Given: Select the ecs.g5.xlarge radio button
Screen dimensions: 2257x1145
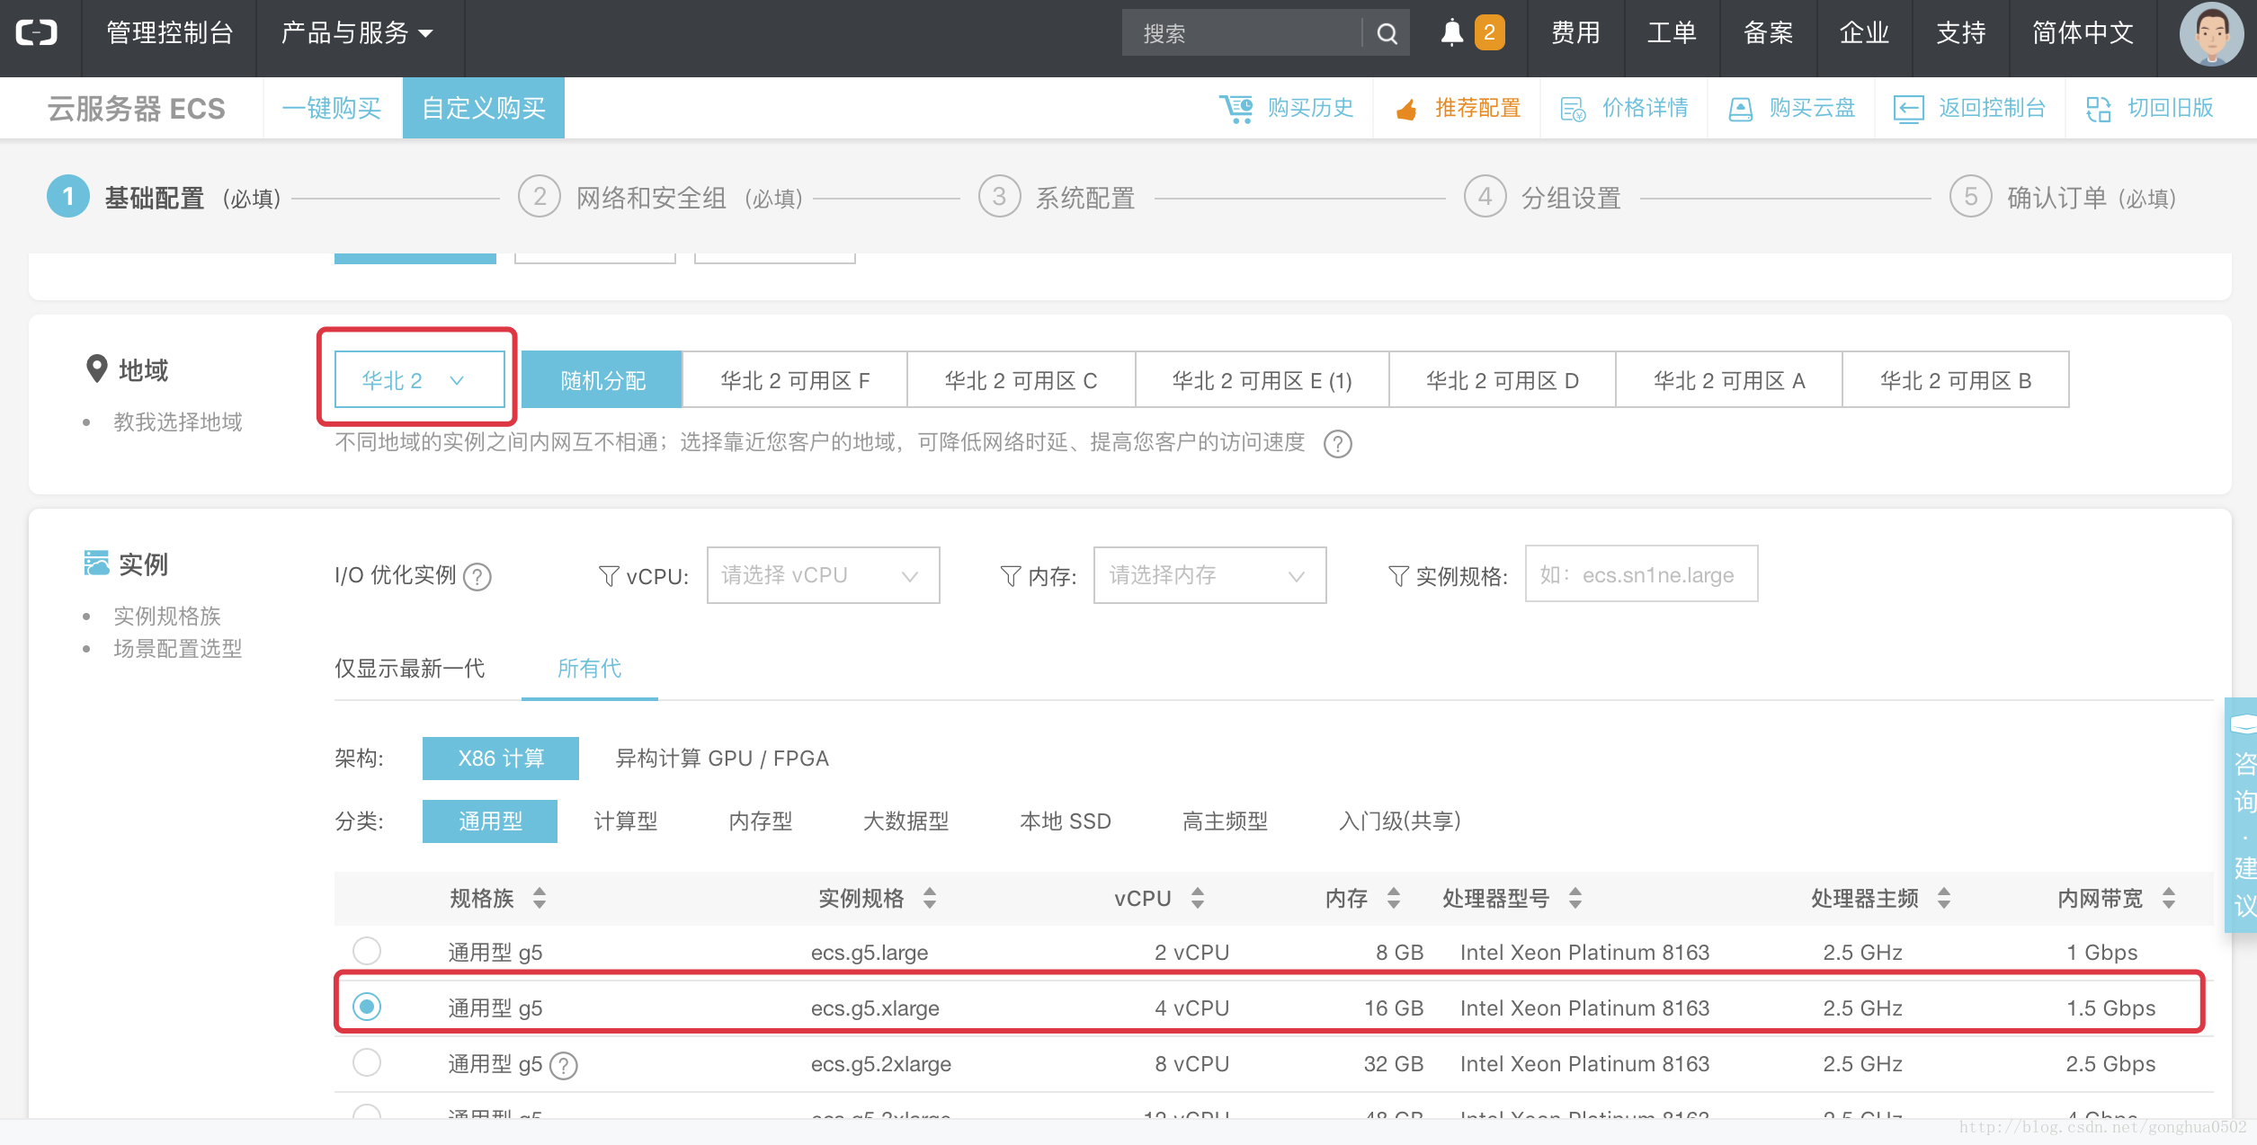Looking at the screenshot, I should (x=366, y=1007).
